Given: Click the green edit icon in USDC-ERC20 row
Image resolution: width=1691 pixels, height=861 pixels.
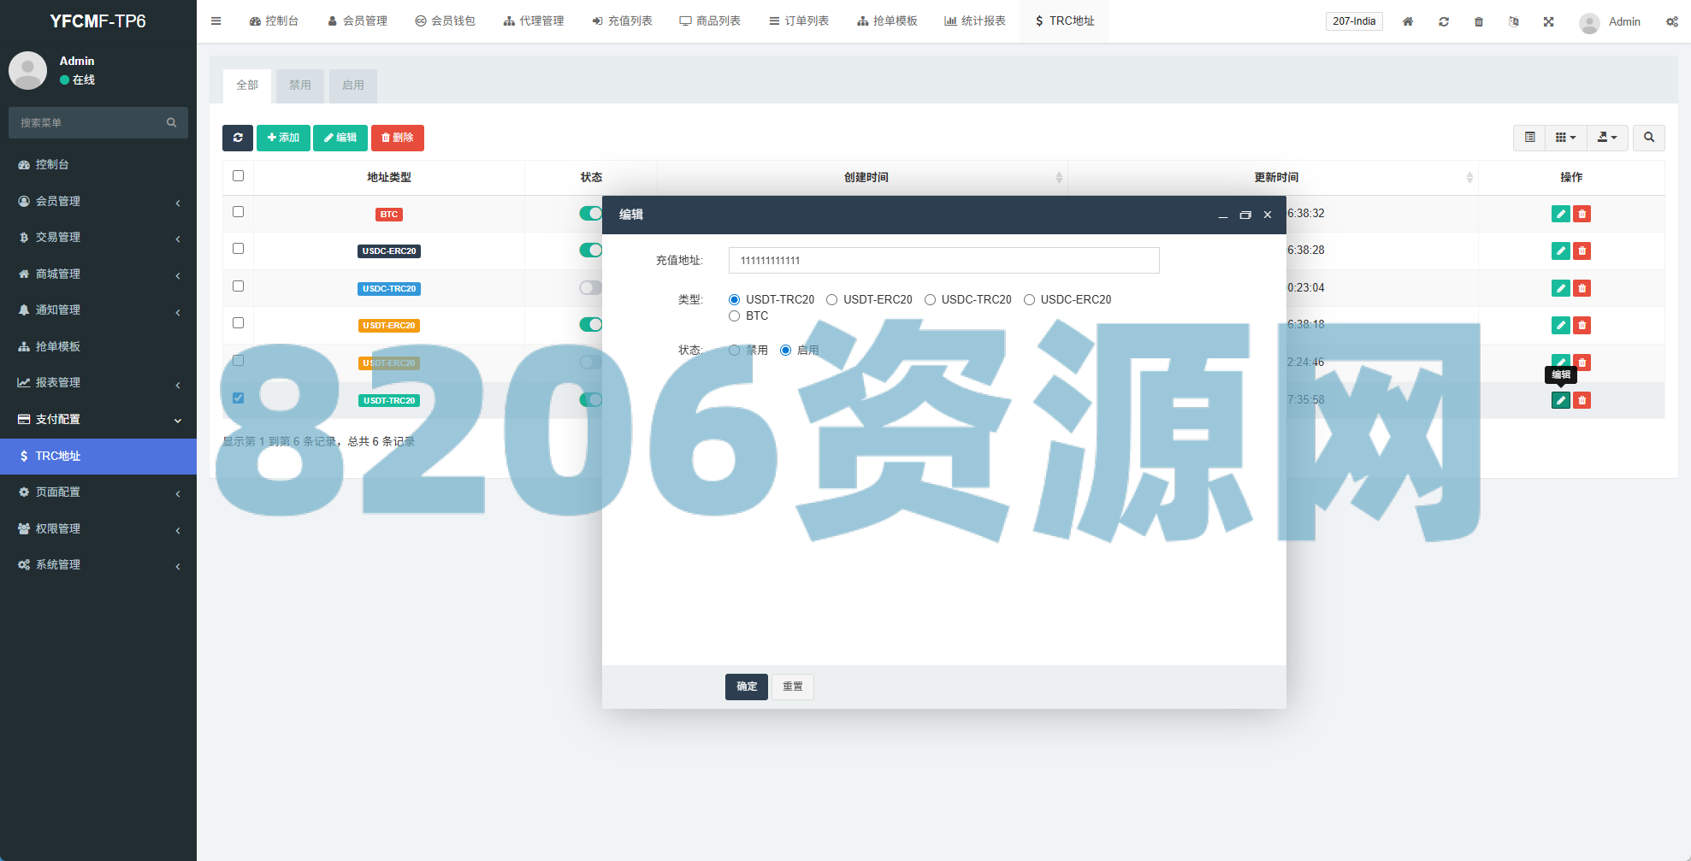Looking at the screenshot, I should [1560, 251].
